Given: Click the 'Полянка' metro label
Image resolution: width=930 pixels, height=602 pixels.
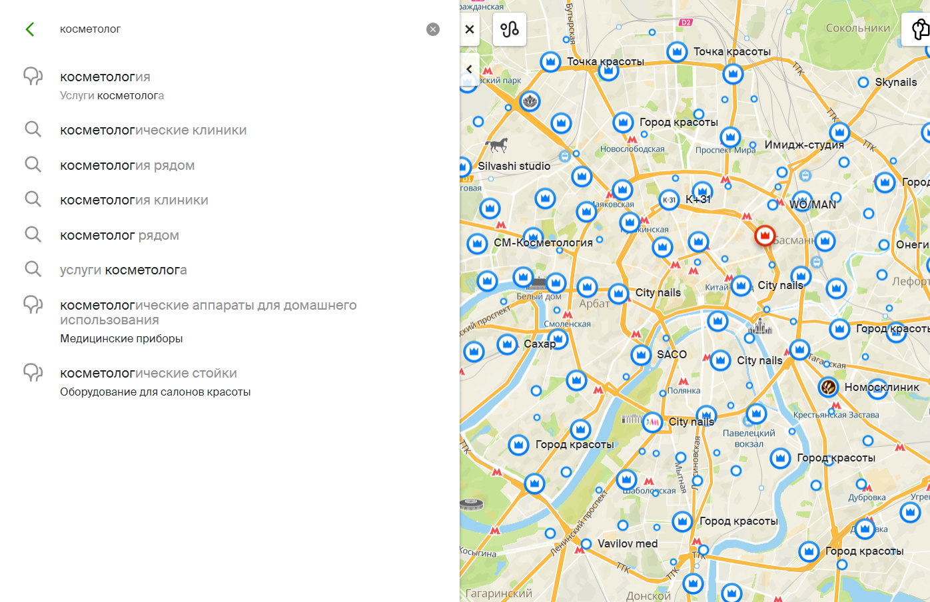Looking at the screenshot, I should pos(684,391).
